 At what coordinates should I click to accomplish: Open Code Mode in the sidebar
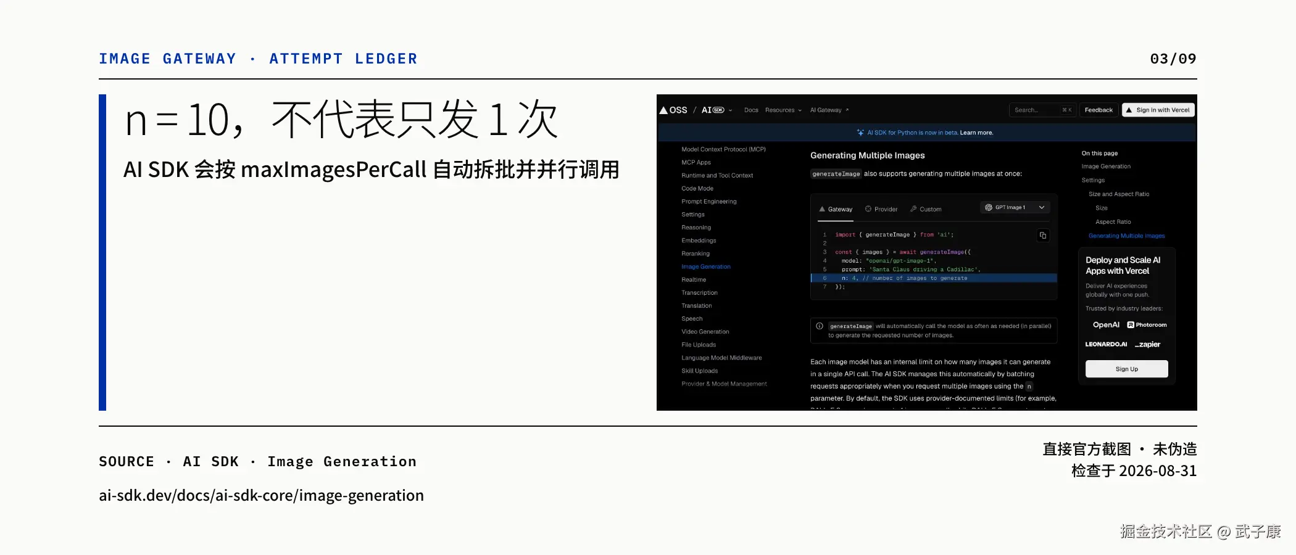click(697, 188)
